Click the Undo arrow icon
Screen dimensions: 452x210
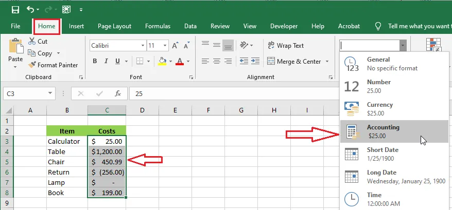click(30, 9)
